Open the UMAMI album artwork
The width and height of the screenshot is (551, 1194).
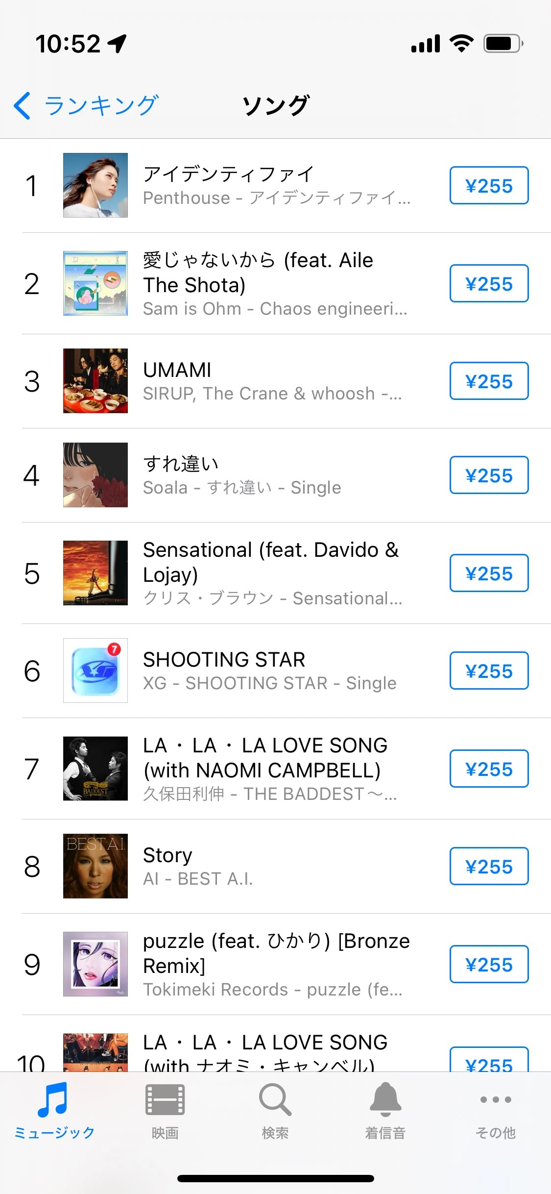[x=96, y=381]
